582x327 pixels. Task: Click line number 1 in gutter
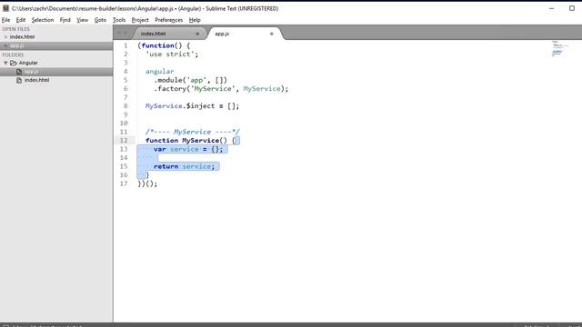(125, 45)
